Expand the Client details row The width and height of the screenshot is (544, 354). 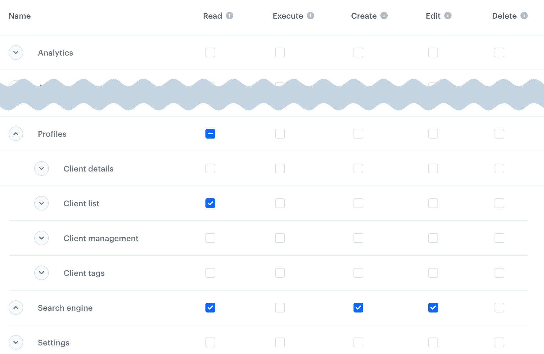[x=42, y=168]
